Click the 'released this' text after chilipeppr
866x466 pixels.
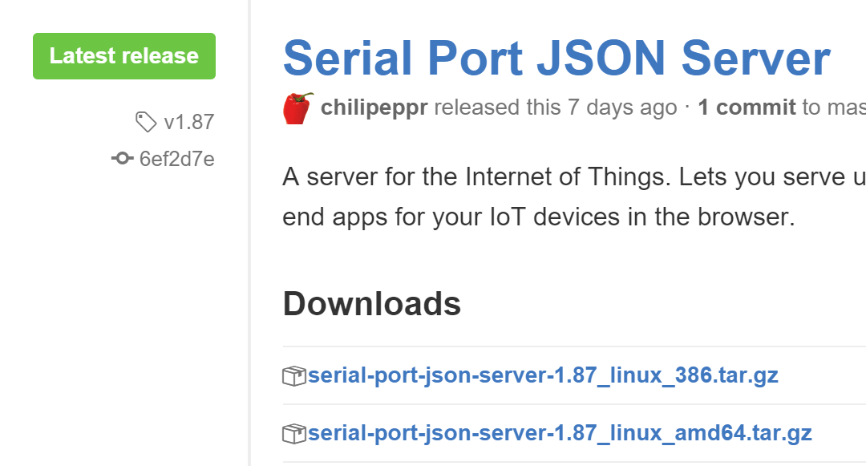[497, 107]
